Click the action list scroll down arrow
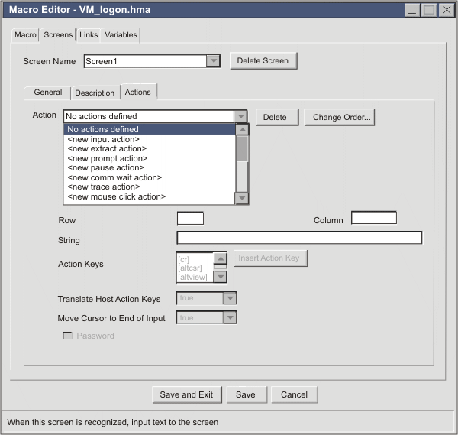The height and width of the screenshot is (435, 458). pyautogui.click(x=242, y=198)
